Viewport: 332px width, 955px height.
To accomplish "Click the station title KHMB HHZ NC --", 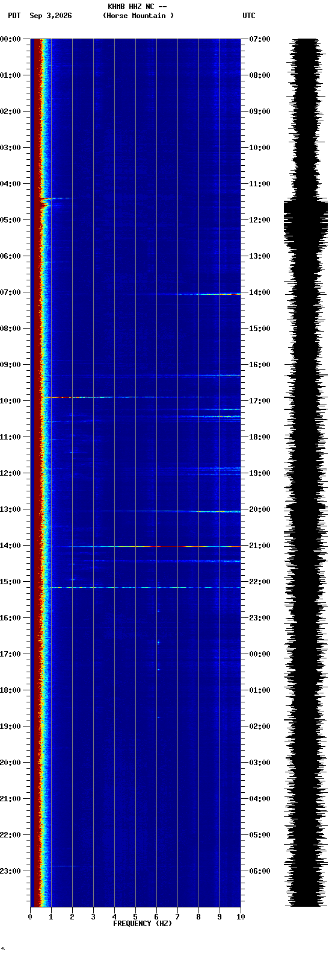I will tap(137, 7).
